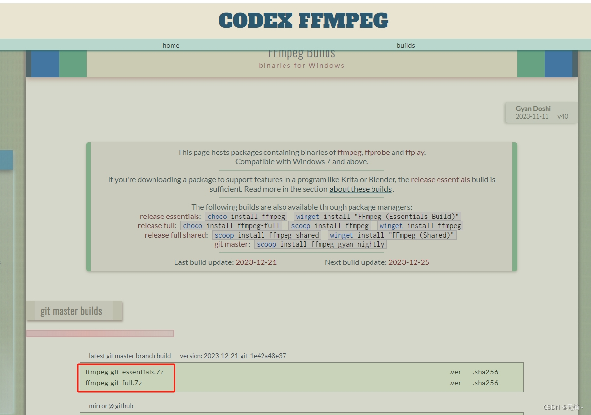Click the 'binaries for Windows' subtitle
Screen dimensions: 591x415
click(302, 66)
